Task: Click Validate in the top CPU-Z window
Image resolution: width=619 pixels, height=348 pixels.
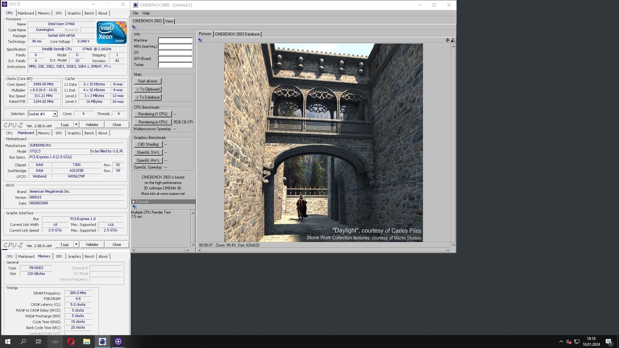Action: (x=92, y=125)
